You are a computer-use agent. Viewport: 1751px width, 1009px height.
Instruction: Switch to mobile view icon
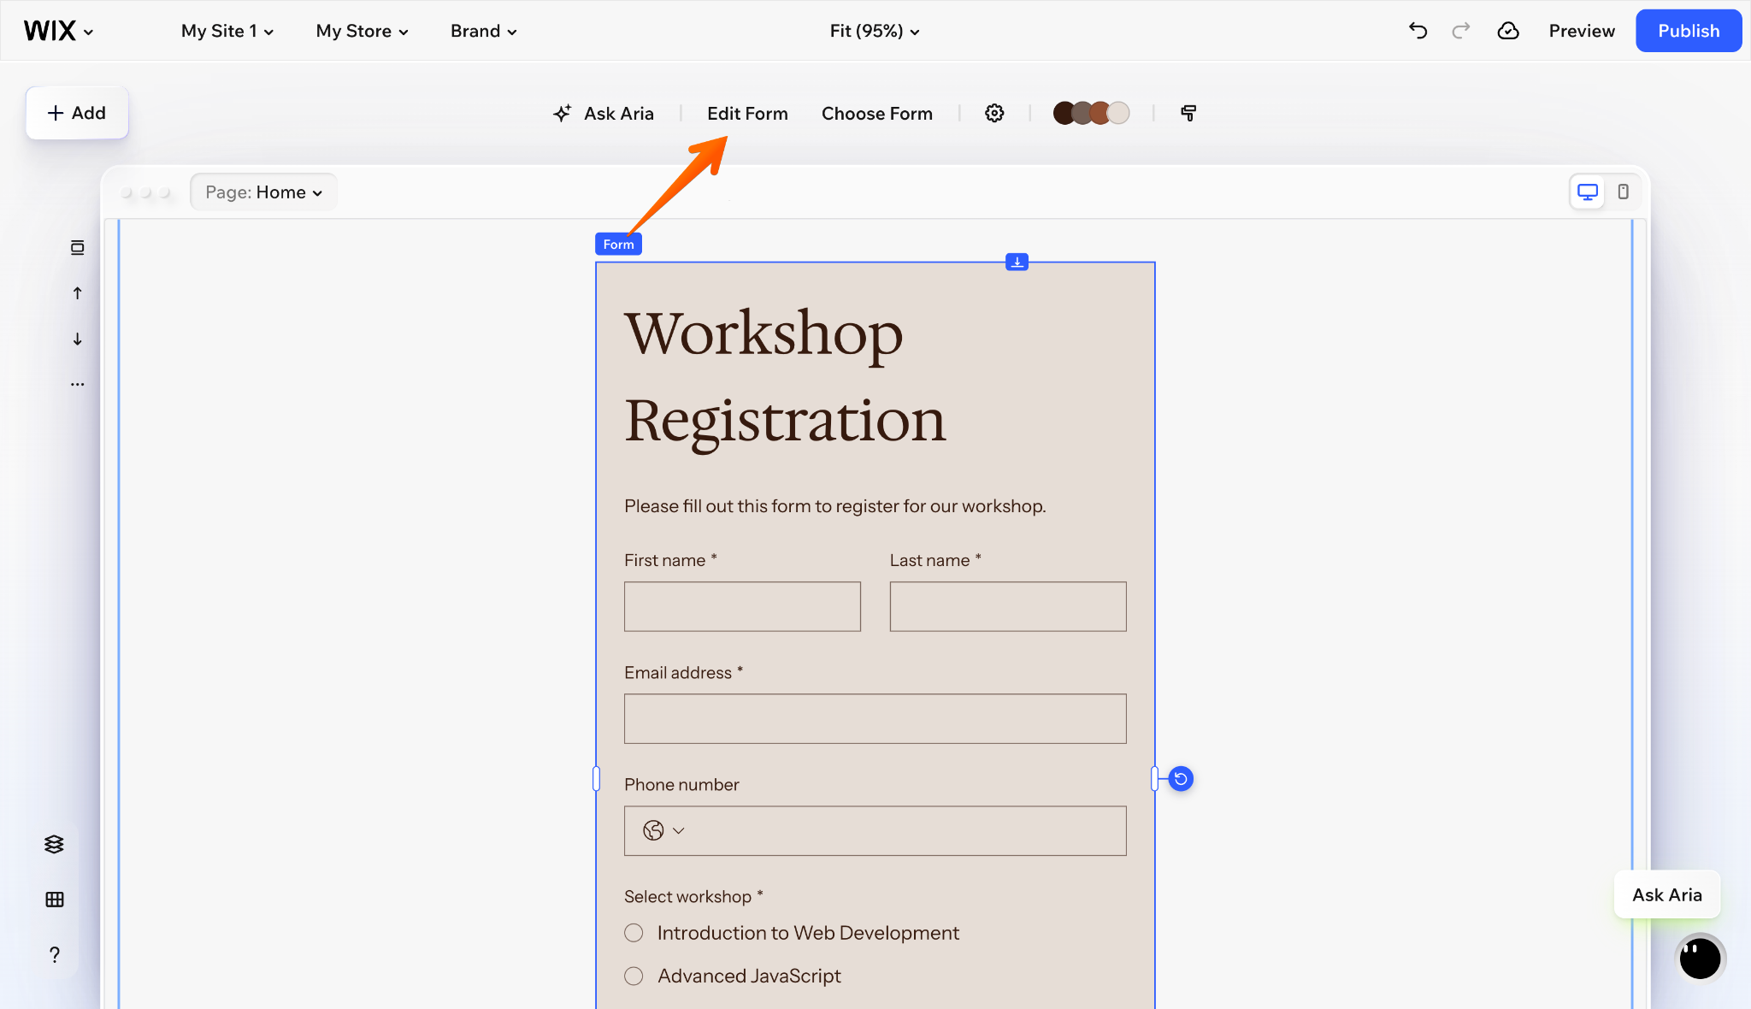(1623, 192)
